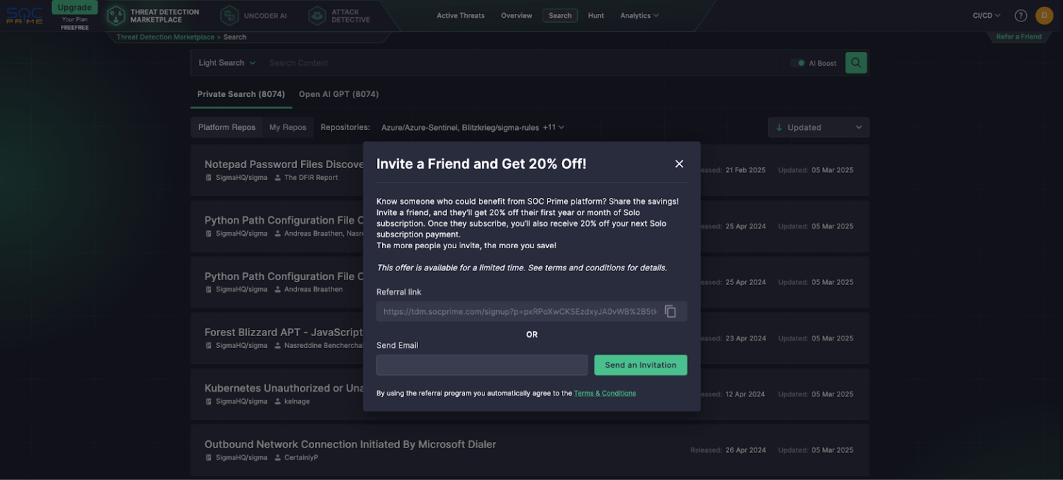The image size is (1063, 480).
Task: Click the SigmaHQ/sigma repo icon on Forest Blizzard
Action: [x=208, y=345]
